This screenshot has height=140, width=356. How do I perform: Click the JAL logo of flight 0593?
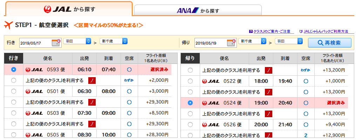coord(34,69)
